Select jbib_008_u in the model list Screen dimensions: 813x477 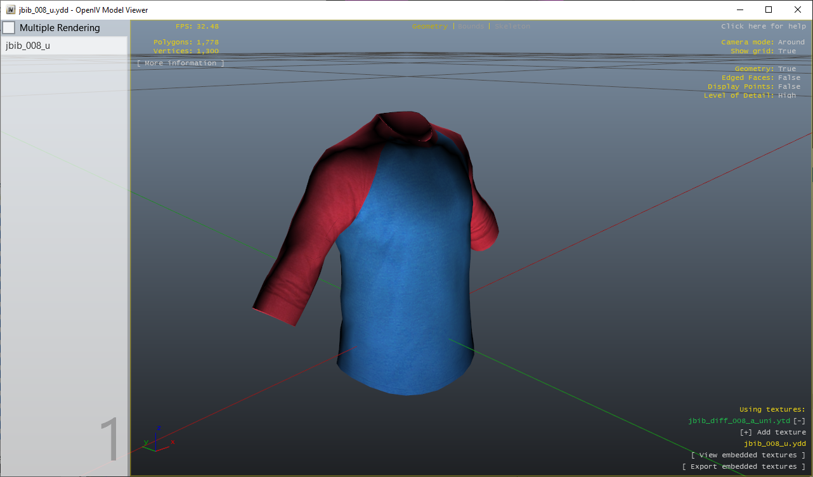[28, 46]
